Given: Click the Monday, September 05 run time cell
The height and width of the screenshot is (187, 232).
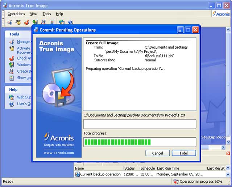Looking at the screenshot, I should [180, 174].
